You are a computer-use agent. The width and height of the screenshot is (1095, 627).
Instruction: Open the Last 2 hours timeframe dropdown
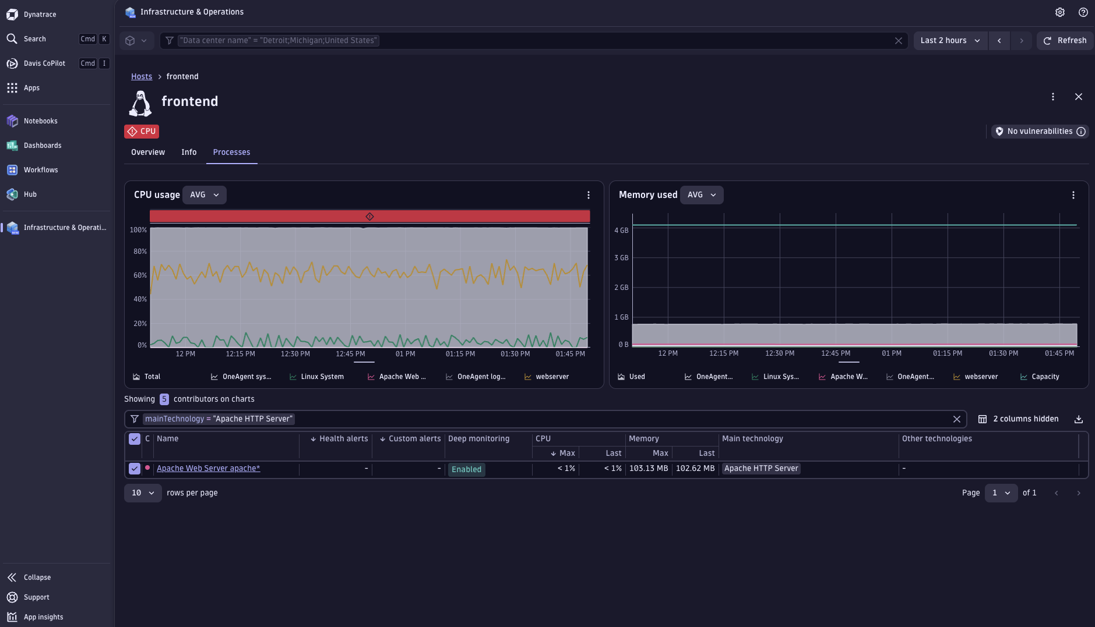click(950, 41)
